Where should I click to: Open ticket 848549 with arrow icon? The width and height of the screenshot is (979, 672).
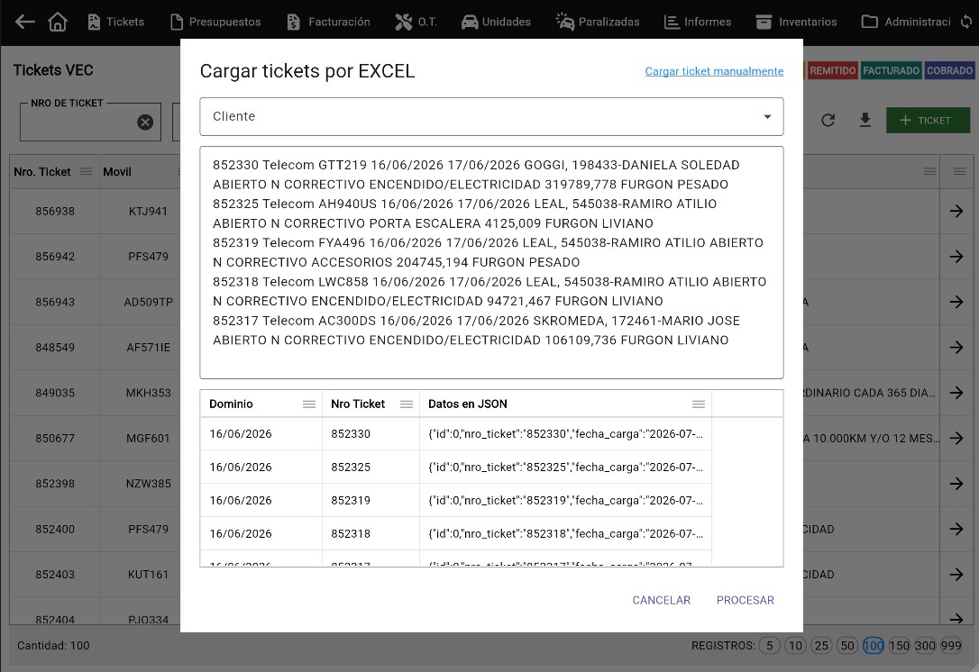click(956, 348)
